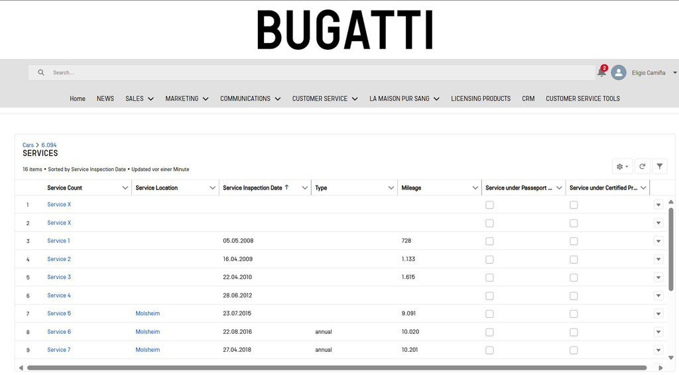Check Certified Pre-owned box for Service 6
This screenshot has height=375, width=679.
pyautogui.click(x=574, y=332)
